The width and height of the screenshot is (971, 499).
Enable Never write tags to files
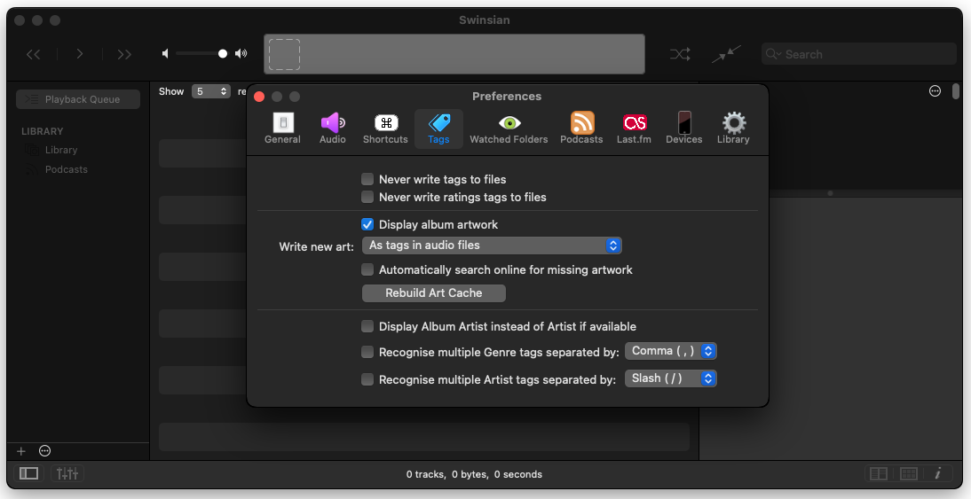tap(367, 179)
